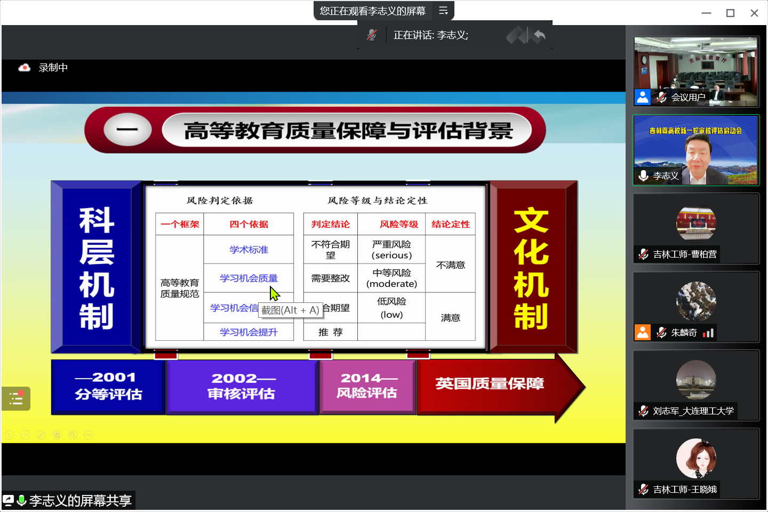The height and width of the screenshot is (512, 768).
Task: Click the muted microphone icon in the speaker bar
Action: pyautogui.click(x=372, y=35)
